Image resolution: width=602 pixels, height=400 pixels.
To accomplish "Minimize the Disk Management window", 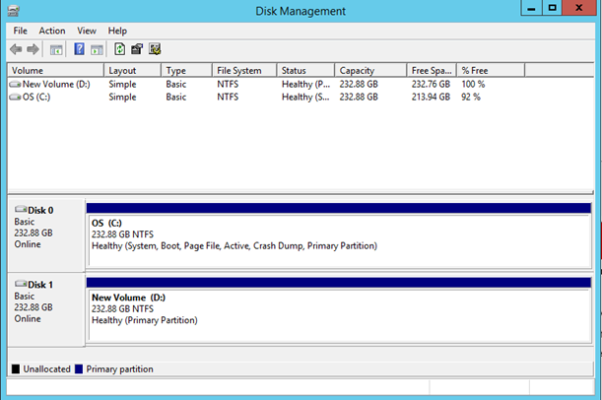I will 531,8.
